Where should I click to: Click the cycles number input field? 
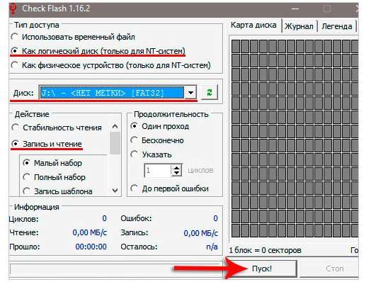pyautogui.click(x=158, y=170)
